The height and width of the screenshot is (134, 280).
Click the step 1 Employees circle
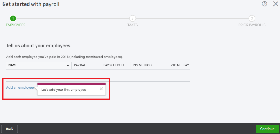point(13,18)
